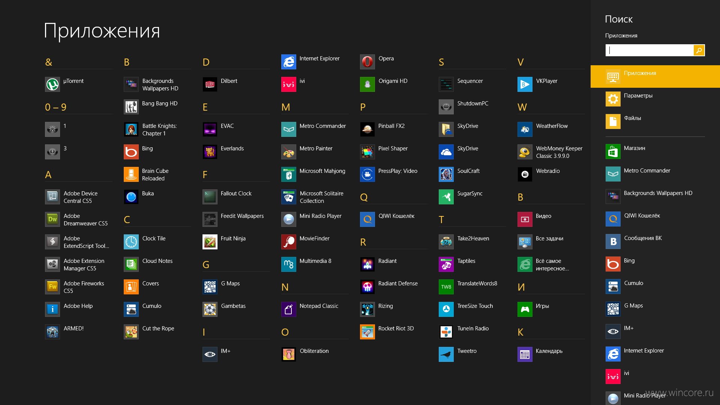This screenshot has width=720, height=405.
Task: Click the Multimedia 8 app name
Action: tap(315, 261)
